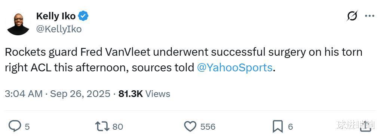Open the 81.3K Views analytics
Screen dimensions: 380x136
coord(144,94)
